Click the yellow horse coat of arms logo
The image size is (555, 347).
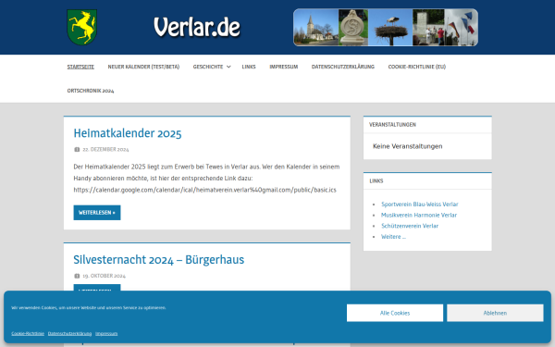pyautogui.click(x=81, y=27)
